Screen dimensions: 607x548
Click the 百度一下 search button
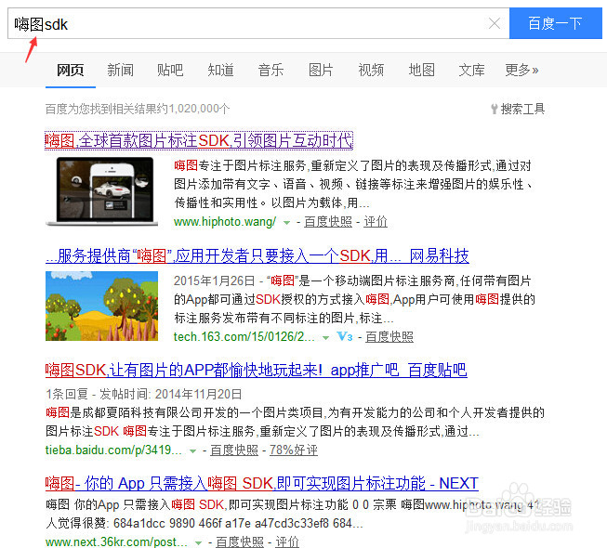556,23
